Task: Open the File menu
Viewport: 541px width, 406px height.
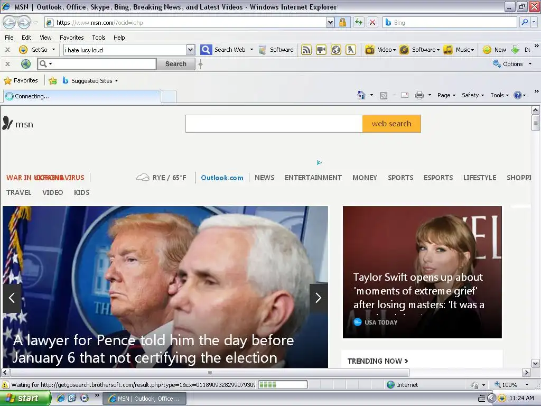Action: click(10, 38)
